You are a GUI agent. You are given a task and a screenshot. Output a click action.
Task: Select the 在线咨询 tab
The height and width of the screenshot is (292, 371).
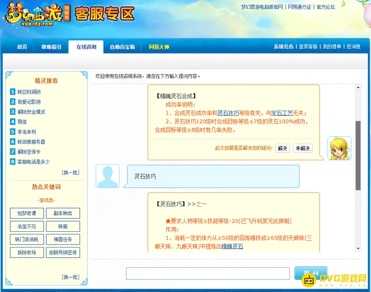coord(86,47)
